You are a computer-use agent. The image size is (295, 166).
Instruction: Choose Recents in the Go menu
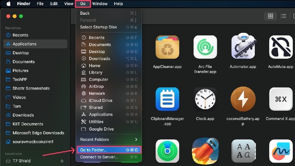click(x=109, y=38)
